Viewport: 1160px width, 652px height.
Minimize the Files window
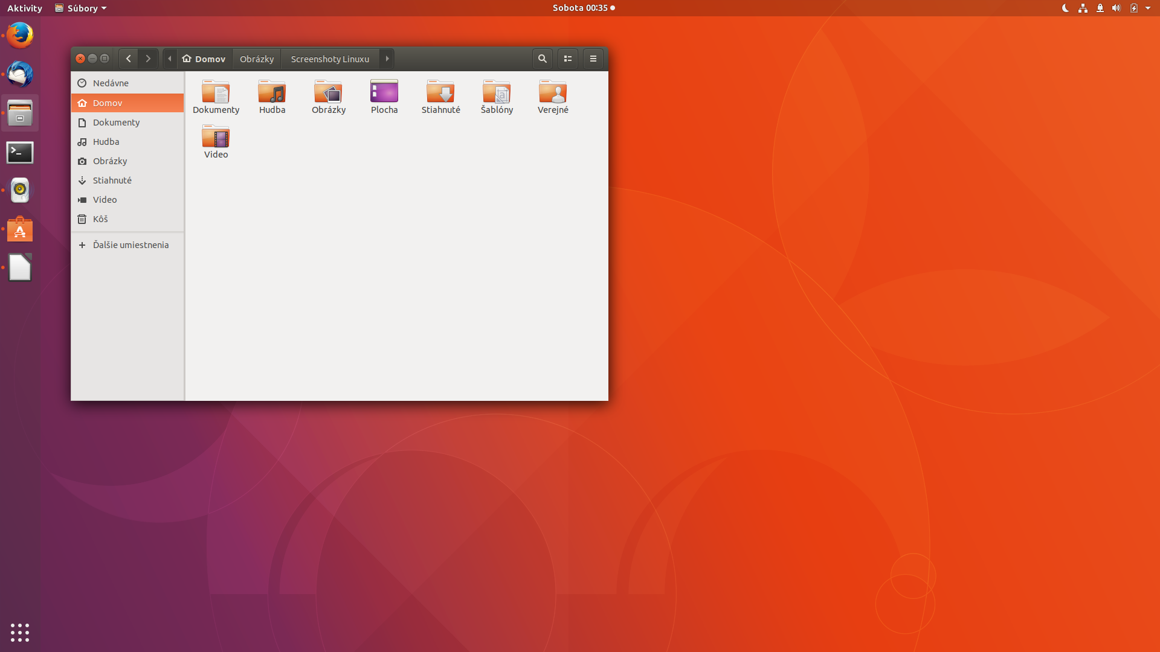tap(92, 59)
